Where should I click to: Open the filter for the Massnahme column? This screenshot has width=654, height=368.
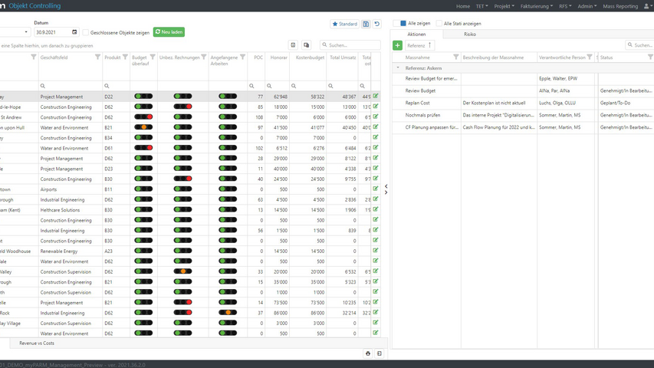(x=456, y=58)
